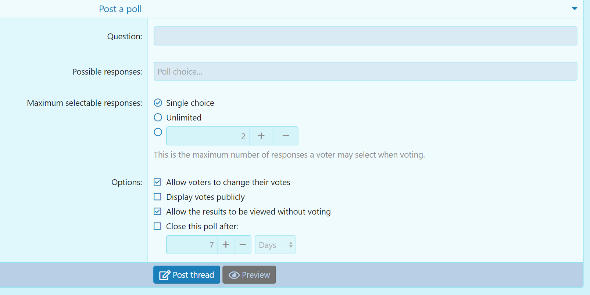Click the Post a poll heading link
This screenshot has width=590, height=295.
(120, 9)
